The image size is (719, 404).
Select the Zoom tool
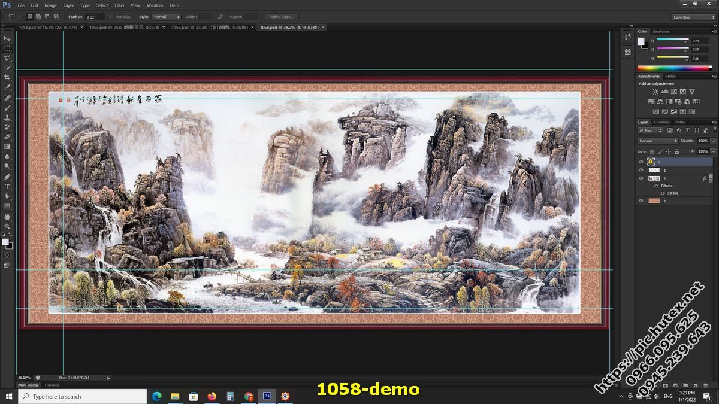click(x=7, y=227)
